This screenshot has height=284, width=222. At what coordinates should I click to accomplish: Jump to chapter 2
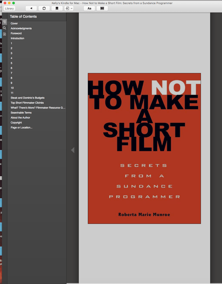click(11, 48)
